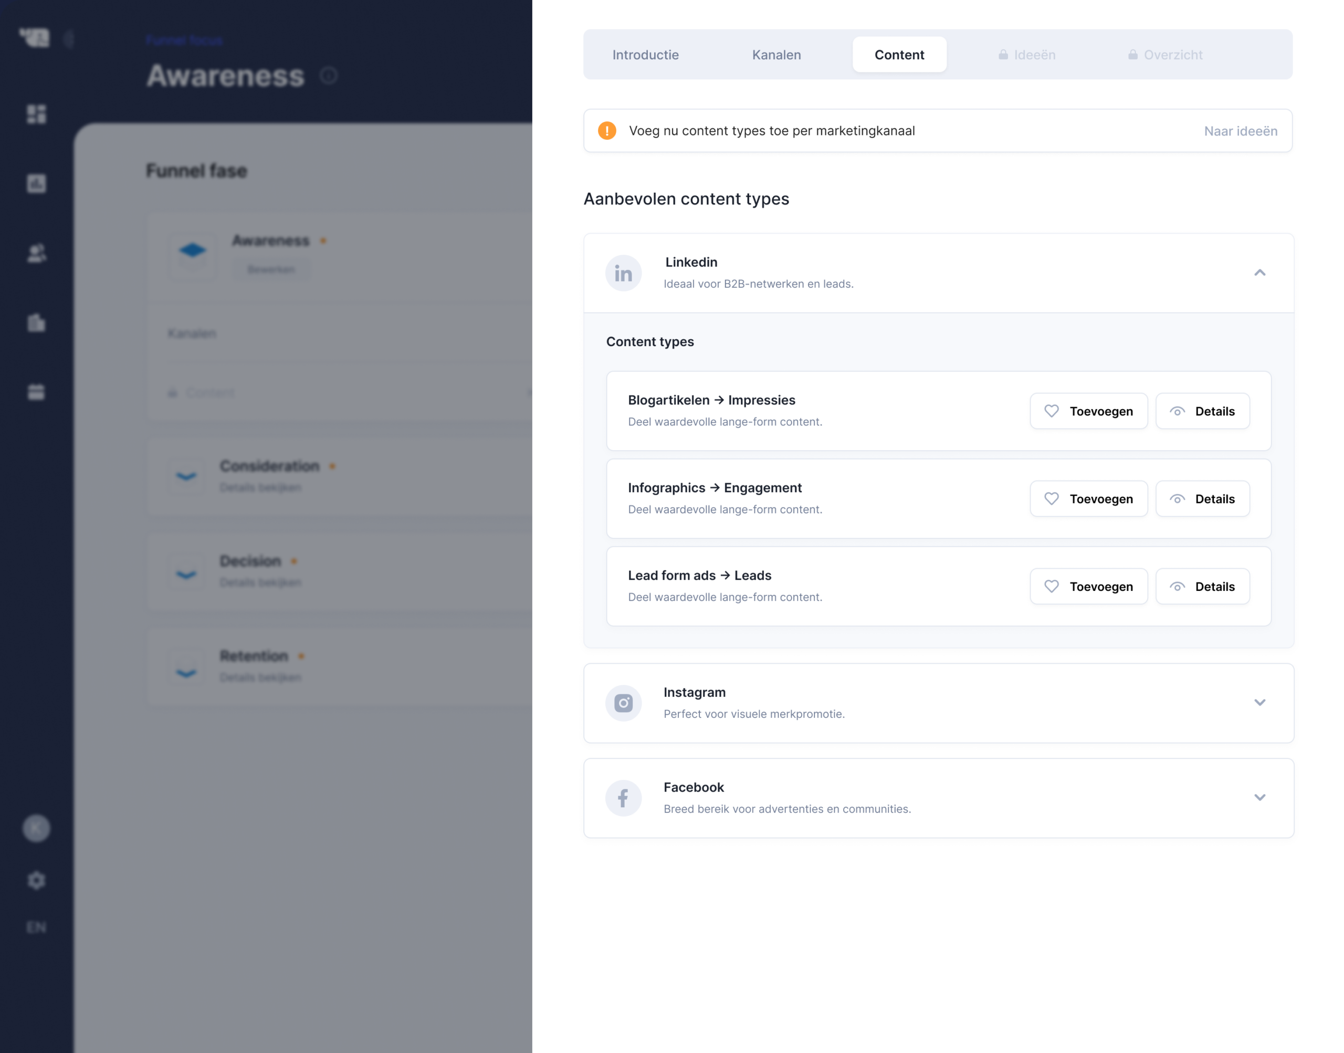Screen dimensions: 1344x1053
Task: Expand the Facebook content types
Action: coord(1259,798)
